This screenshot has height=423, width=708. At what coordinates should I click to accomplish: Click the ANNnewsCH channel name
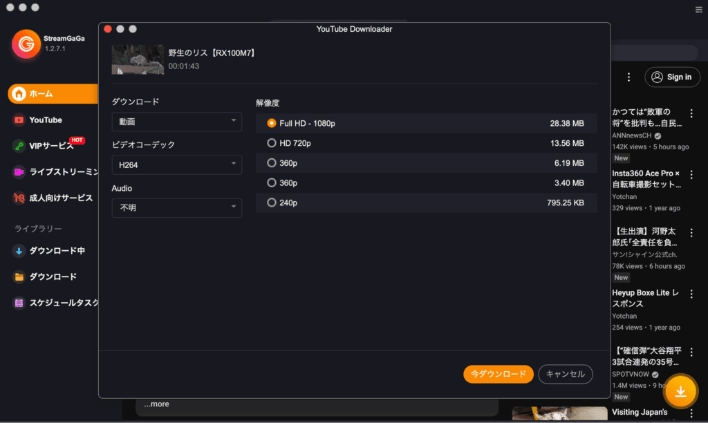pos(632,135)
